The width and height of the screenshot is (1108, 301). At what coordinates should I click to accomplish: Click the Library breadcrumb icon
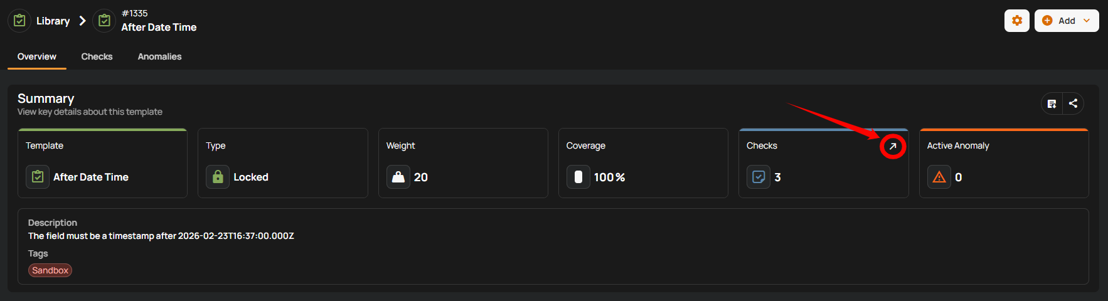click(19, 21)
